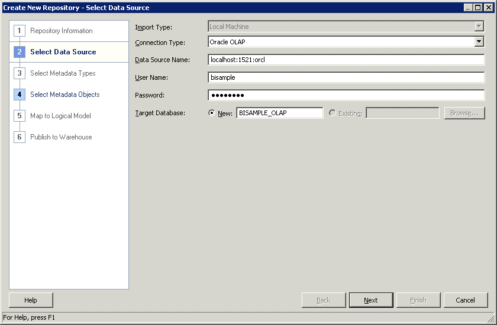Go to the Select Metadata Types step
Viewport: 497px width, 325px height.
(x=63, y=73)
